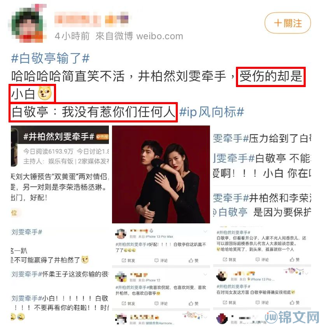Click the weibo.com source text
Screen dimensions: 322x331
click(x=160, y=36)
